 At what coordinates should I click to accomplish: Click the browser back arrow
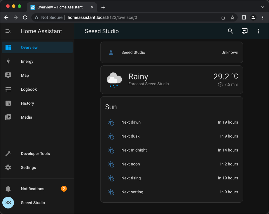(x=6, y=17)
